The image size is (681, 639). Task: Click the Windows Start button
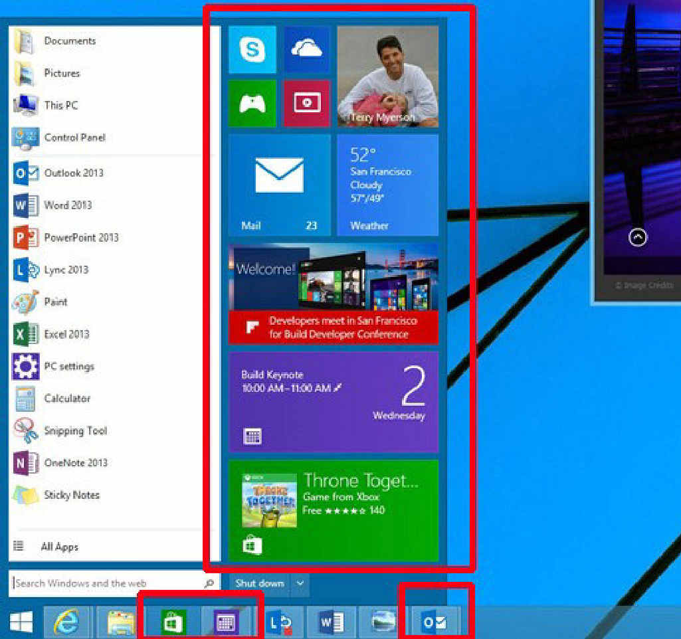21,622
